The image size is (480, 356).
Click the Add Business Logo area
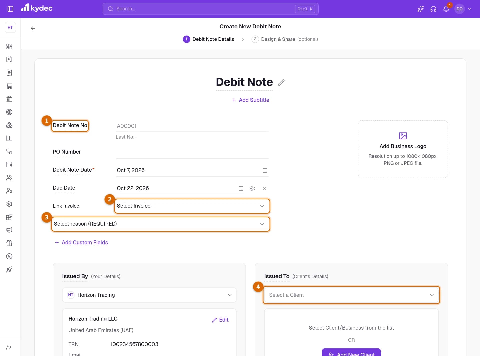[403, 149]
